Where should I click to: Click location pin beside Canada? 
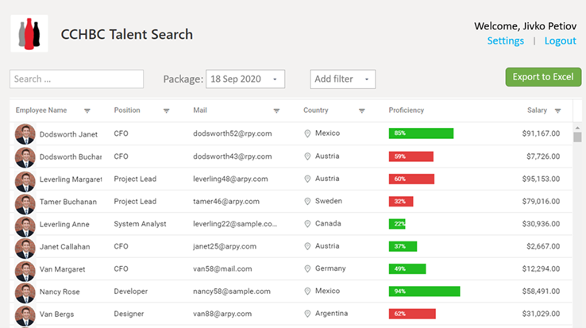307,224
